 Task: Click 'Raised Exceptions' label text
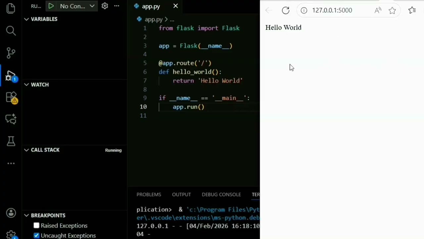pyautogui.click(x=64, y=226)
